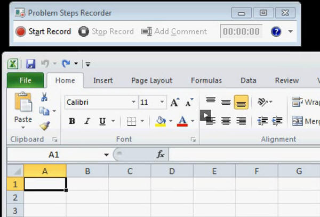Open the Formulas tab
Image resolution: width=320 pixels, height=217 pixels.
[x=206, y=81]
